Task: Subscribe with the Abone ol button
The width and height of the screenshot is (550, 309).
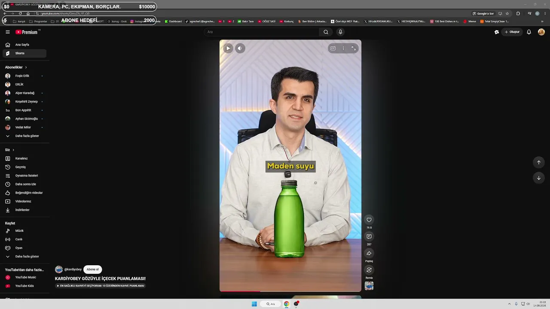Action: click(x=92, y=270)
